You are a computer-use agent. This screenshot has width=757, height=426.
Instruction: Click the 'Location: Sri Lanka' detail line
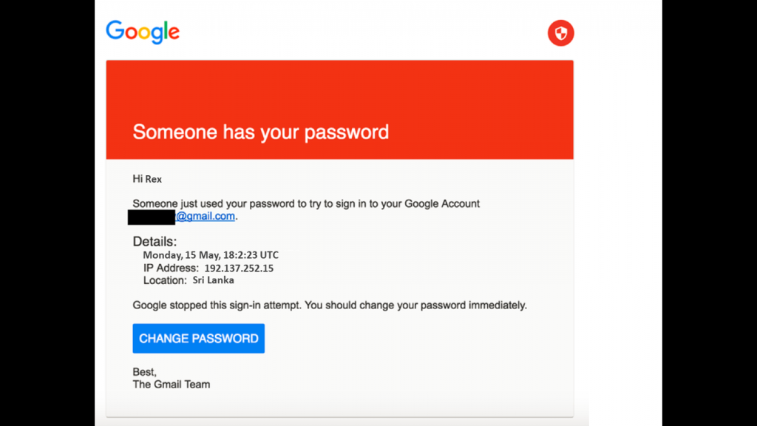[x=189, y=280]
